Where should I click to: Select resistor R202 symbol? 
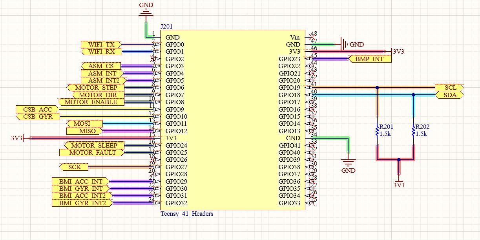pyautogui.click(x=413, y=131)
